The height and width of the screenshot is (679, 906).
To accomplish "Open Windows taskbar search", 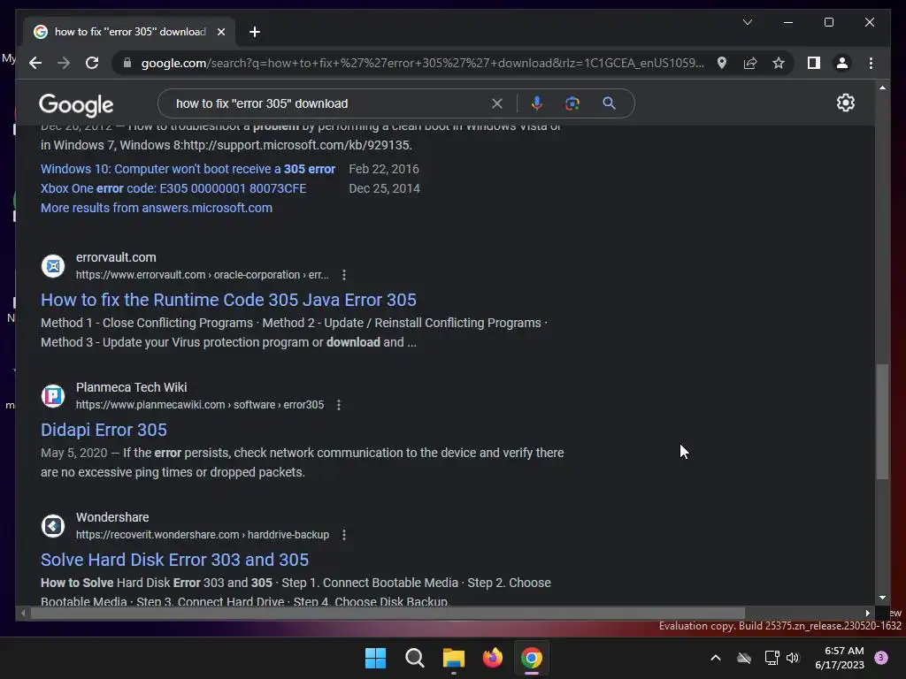I will (x=415, y=658).
